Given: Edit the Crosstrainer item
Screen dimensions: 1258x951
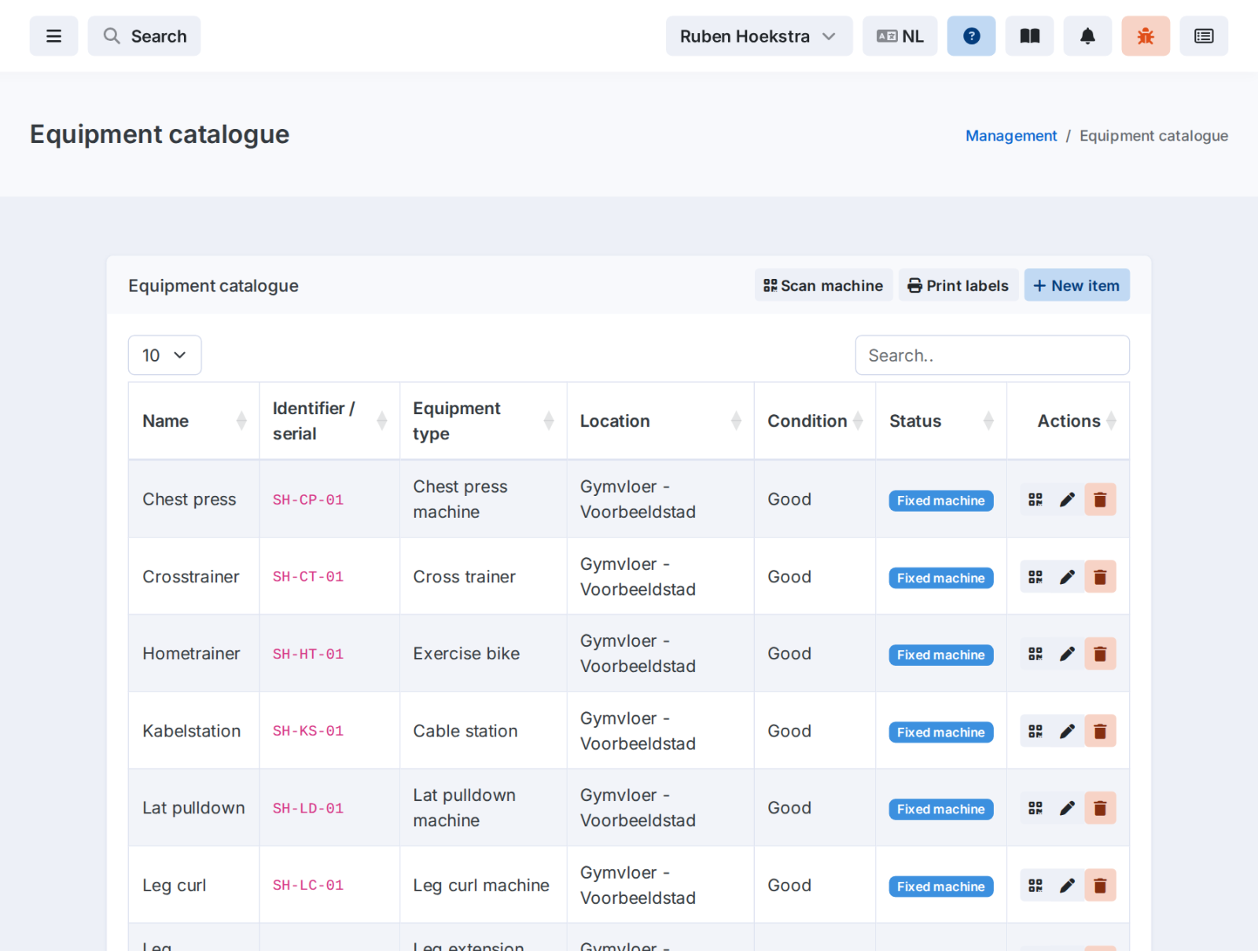Looking at the screenshot, I should tap(1068, 577).
